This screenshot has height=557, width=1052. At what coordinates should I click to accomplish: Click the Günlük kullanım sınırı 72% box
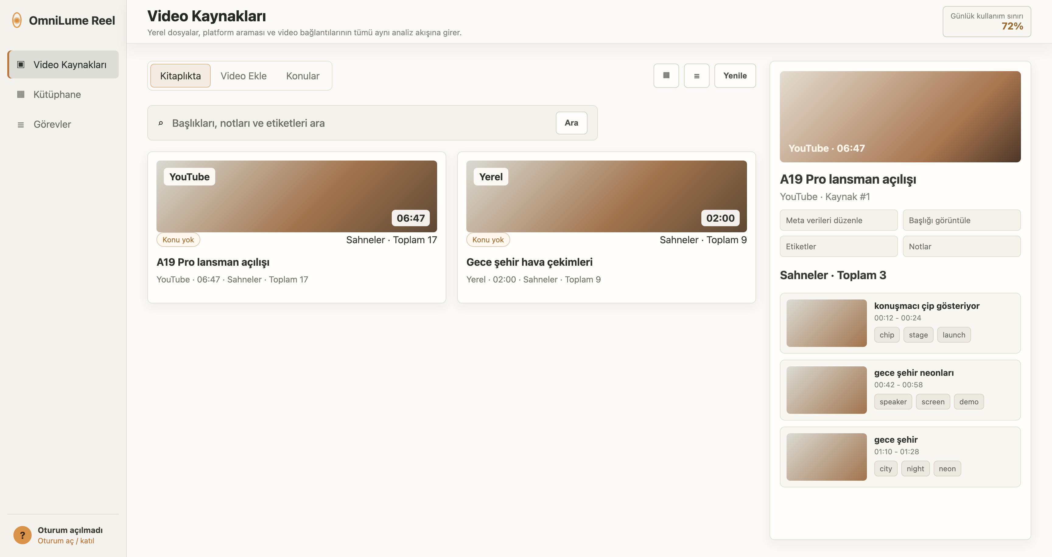[987, 22]
